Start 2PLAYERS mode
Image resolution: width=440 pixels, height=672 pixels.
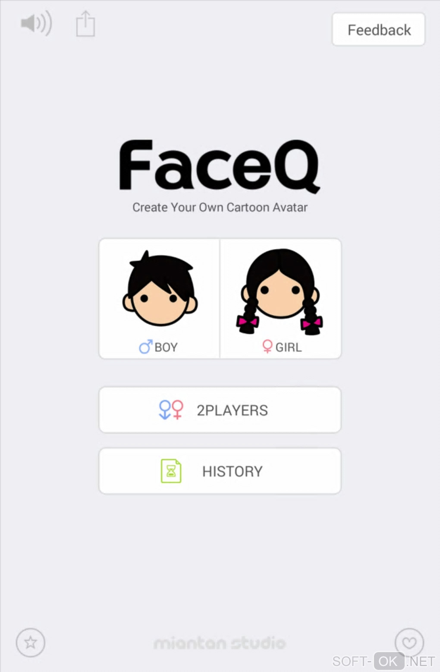(220, 410)
